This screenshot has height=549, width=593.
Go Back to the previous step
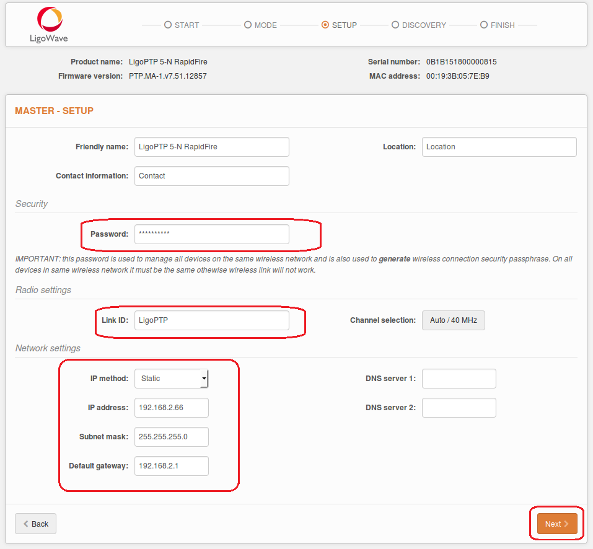tap(35, 524)
